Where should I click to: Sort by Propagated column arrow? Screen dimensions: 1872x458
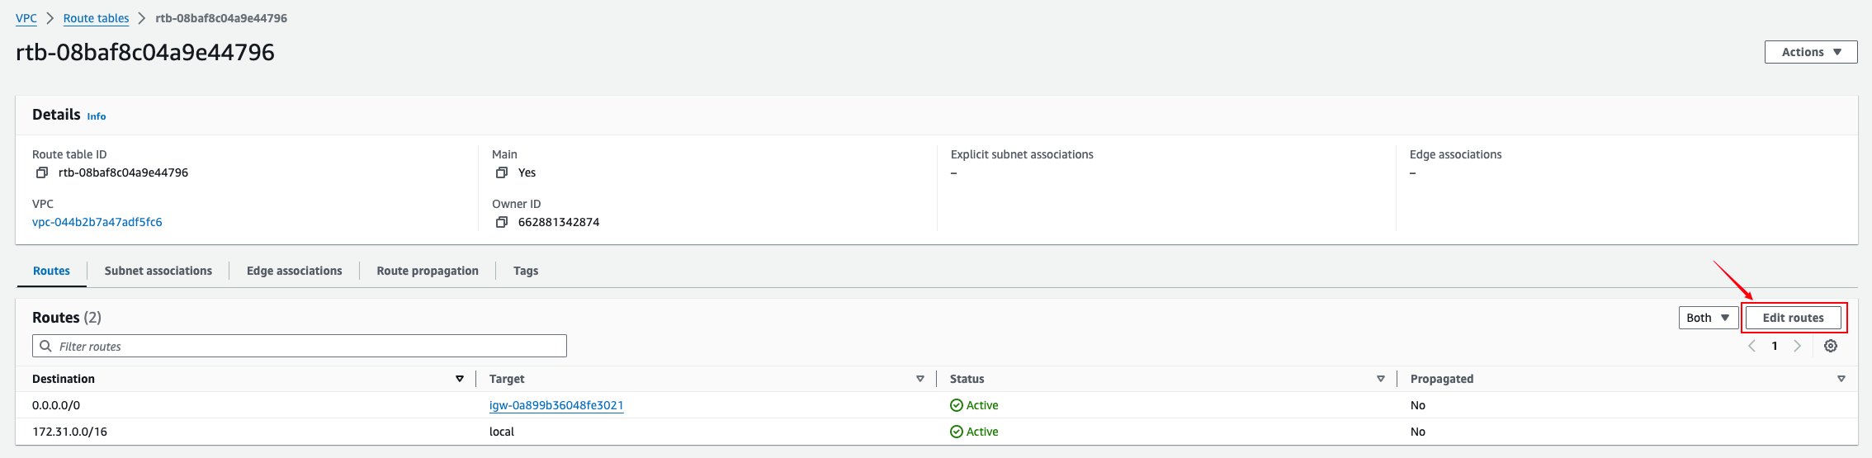1841,379
